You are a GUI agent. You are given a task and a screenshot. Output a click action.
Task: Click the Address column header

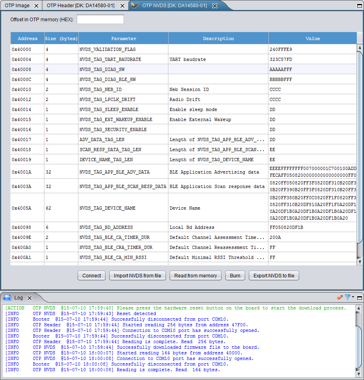coord(27,38)
